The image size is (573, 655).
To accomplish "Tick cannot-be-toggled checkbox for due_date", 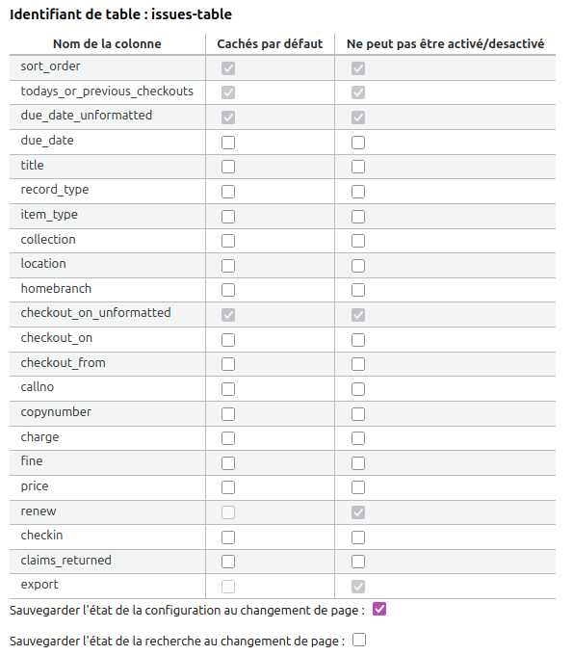I will coord(358,143).
